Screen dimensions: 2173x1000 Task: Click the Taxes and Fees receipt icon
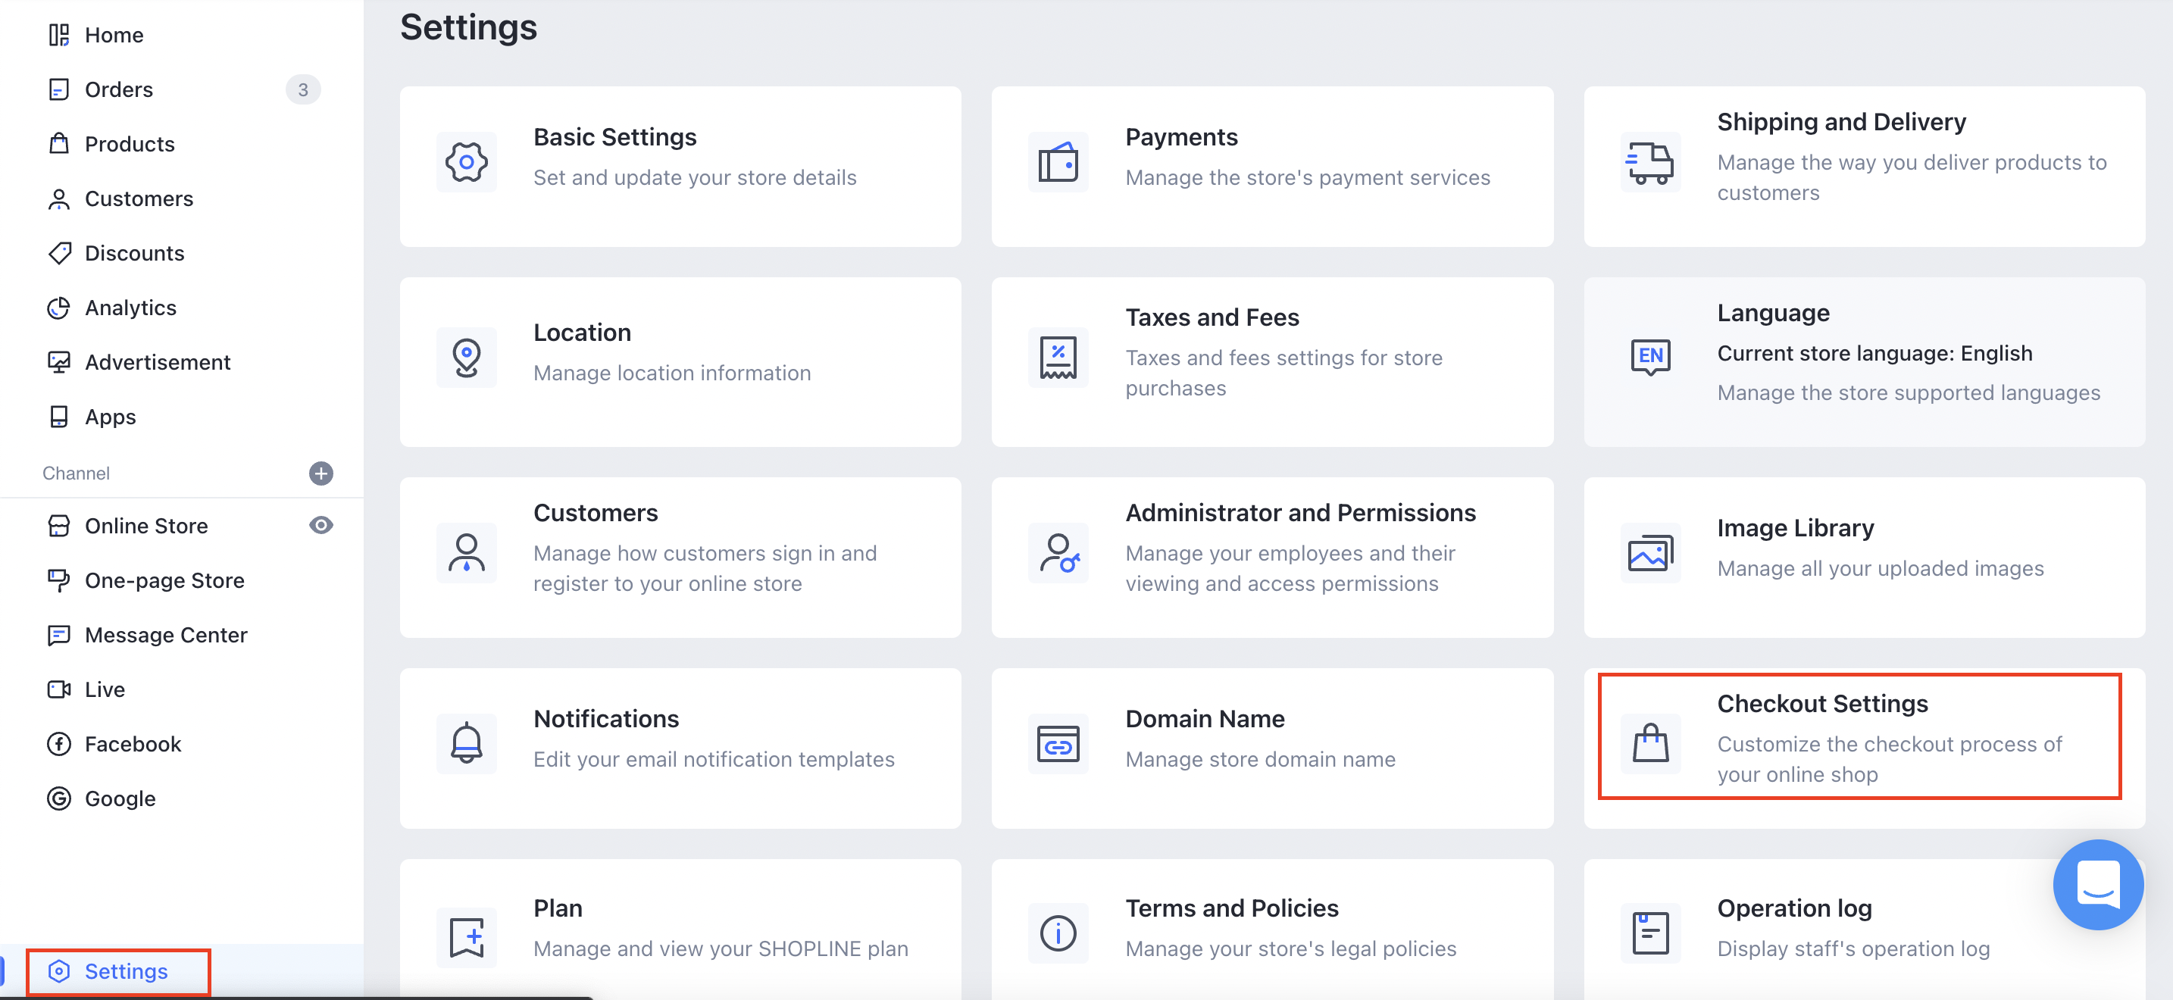pyautogui.click(x=1058, y=358)
